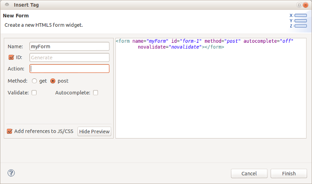
Task: Click the XYZ form wizard banner icon
Action: coord(298,20)
